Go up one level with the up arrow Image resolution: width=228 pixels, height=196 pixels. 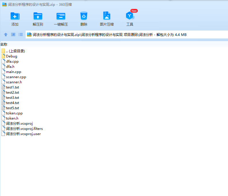(x=6, y=34)
